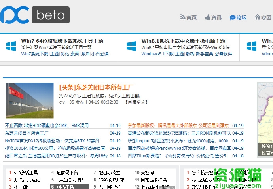Open news NVIDIA首发DX12终极版驱动
The height and width of the screenshot is (189, 273).
52,141
